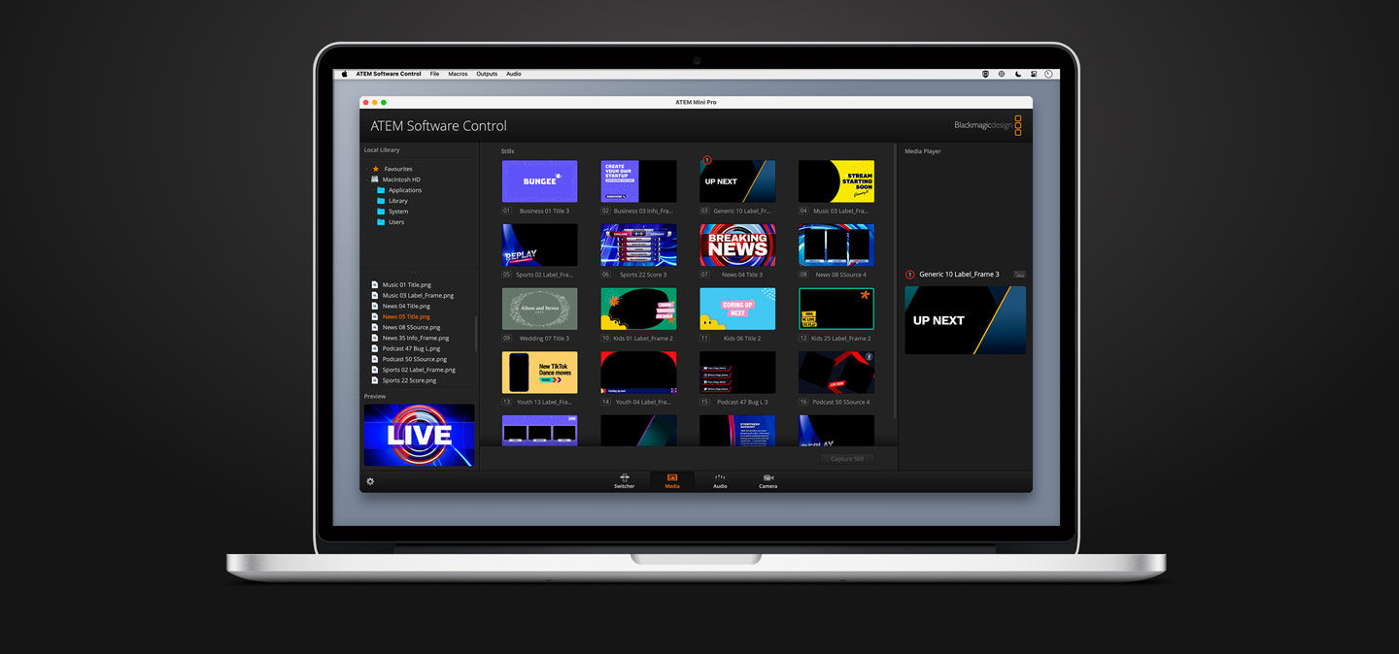The height and width of the screenshot is (654, 1399).
Task: Select News 05 Title.png in the file list
Action: [x=406, y=315]
